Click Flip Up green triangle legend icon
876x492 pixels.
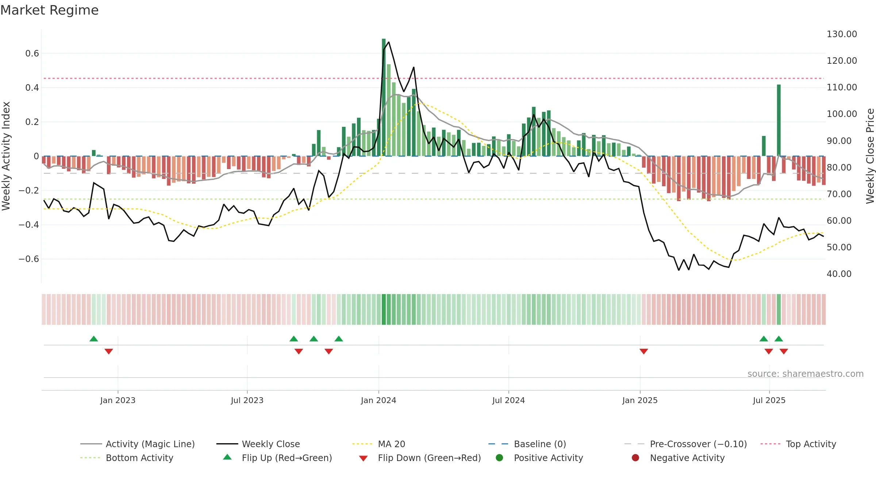coord(227,457)
